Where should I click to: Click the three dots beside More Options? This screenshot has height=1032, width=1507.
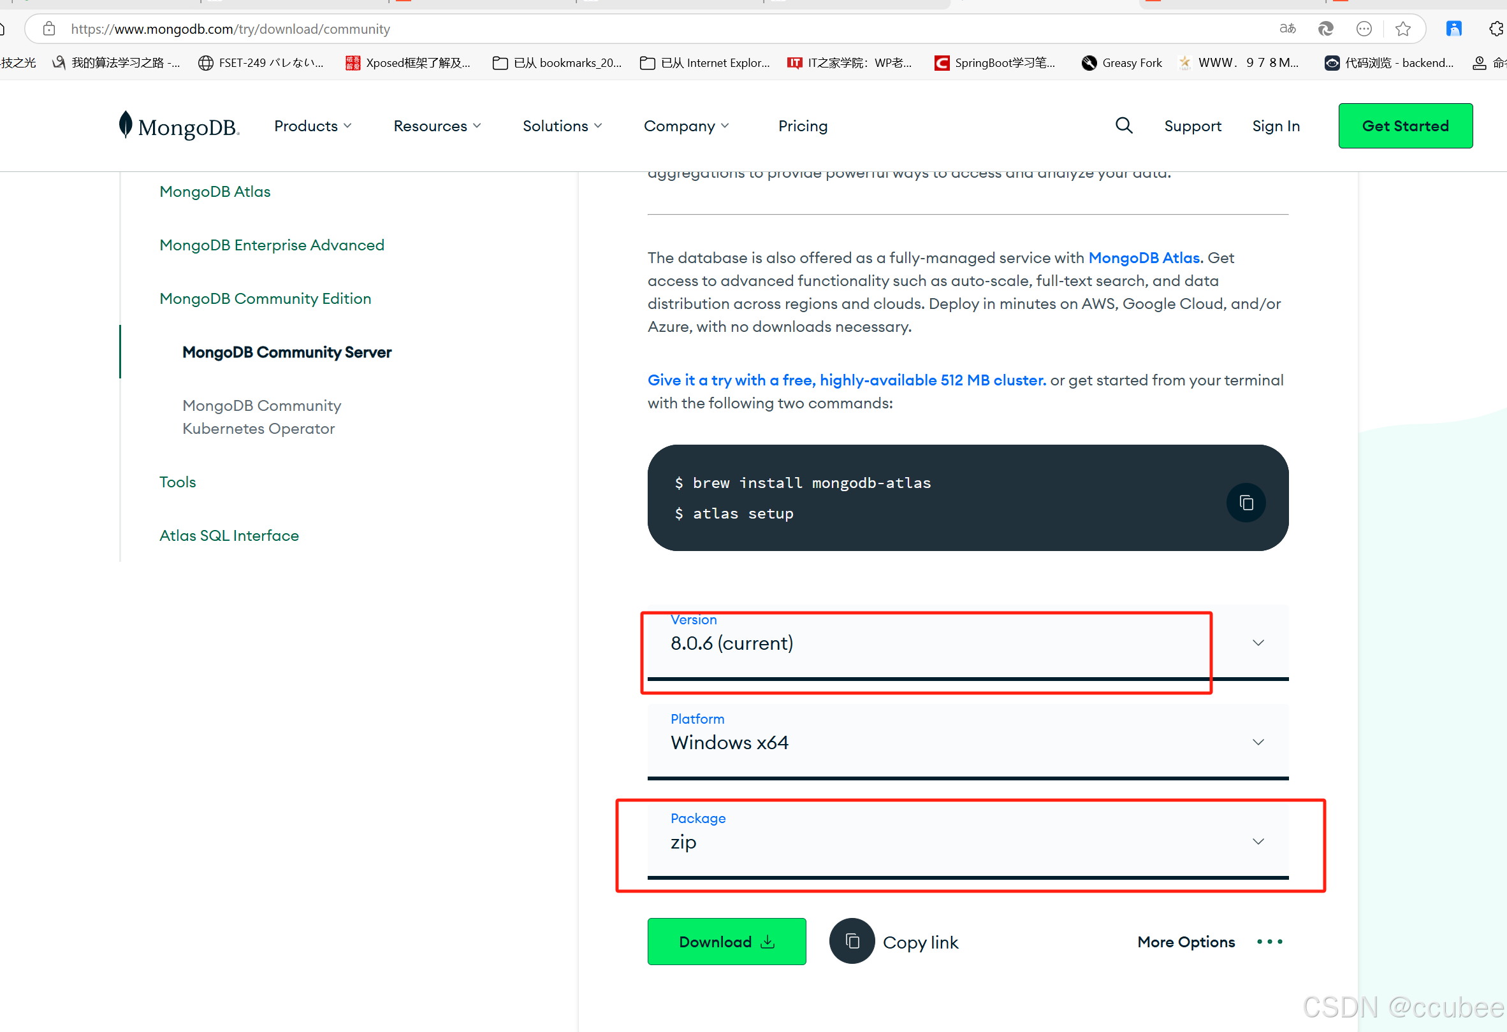[1269, 942]
